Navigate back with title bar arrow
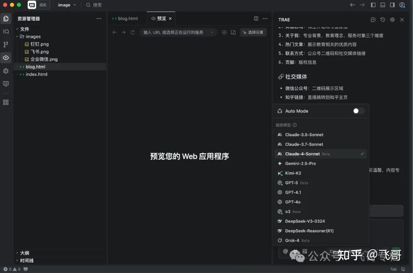This screenshot has width=413, height=273. click(x=353, y=5)
